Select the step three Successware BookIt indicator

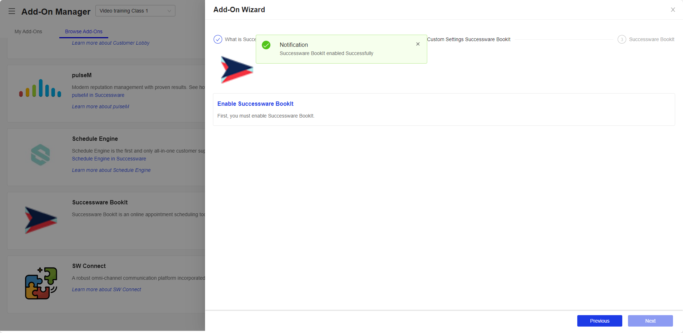click(x=622, y=39)
